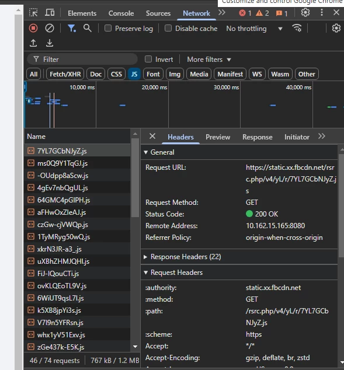Open the Response tab
The height and width of the screenshot is (370, 344).
258,137
